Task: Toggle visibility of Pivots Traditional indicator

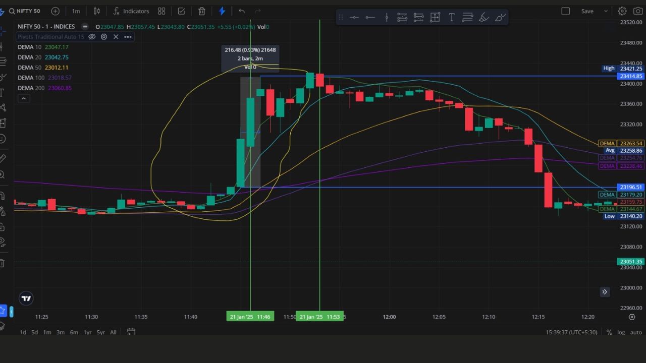Action: [92, 37]
